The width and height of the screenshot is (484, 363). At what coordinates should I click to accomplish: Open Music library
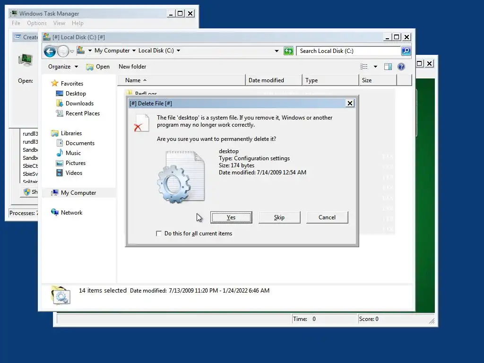click(x=73, y=153)
